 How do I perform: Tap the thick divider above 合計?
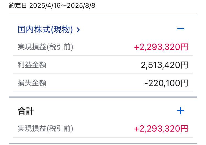tap(103, 97)
